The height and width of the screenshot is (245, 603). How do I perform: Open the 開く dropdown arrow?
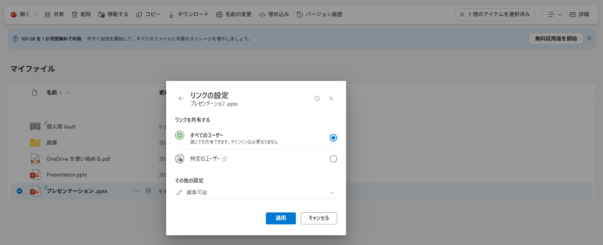tap(35, 15)
